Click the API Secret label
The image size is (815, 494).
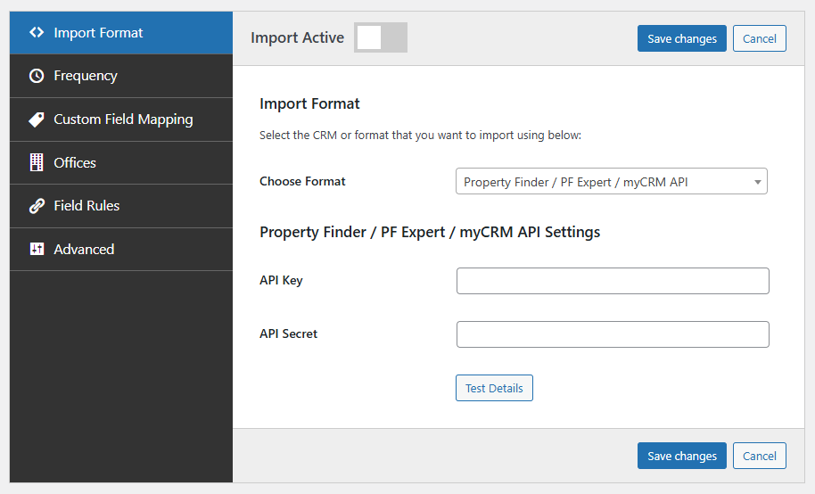point(289,333)
